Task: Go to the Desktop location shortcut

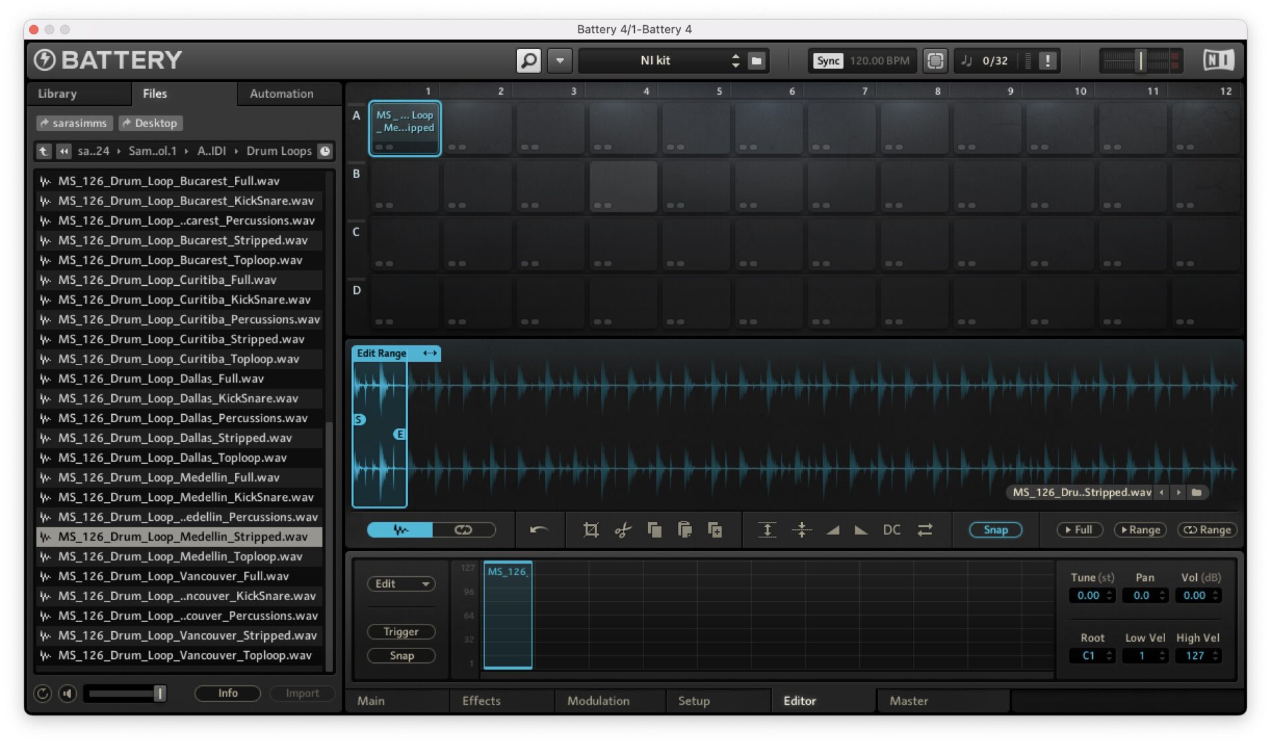Action: coord(150,123)
